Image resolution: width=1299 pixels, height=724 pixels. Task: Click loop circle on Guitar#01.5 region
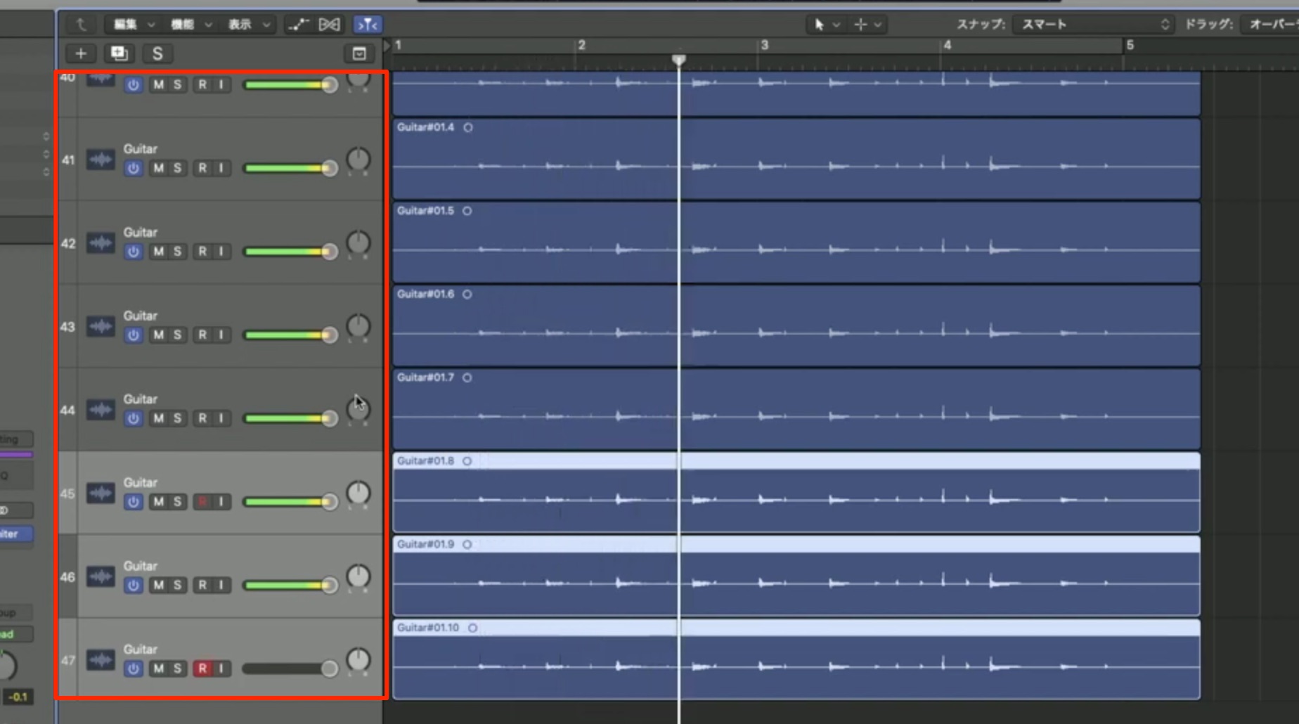[x=467, y=211]
